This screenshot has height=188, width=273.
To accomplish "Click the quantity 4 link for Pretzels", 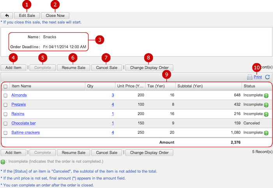I will pyautogui.click(x=113, y=105).
